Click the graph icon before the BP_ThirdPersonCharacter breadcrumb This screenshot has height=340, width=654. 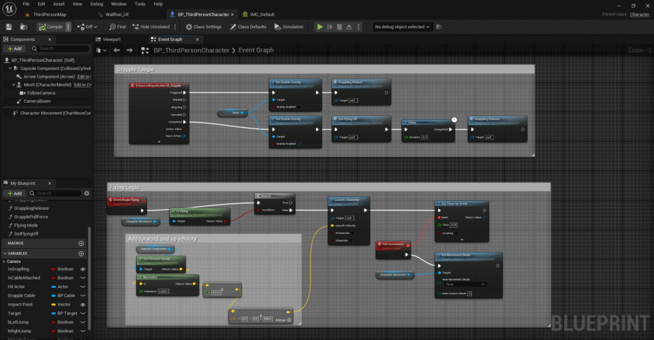pyautogui.click(x=145, y=50)
